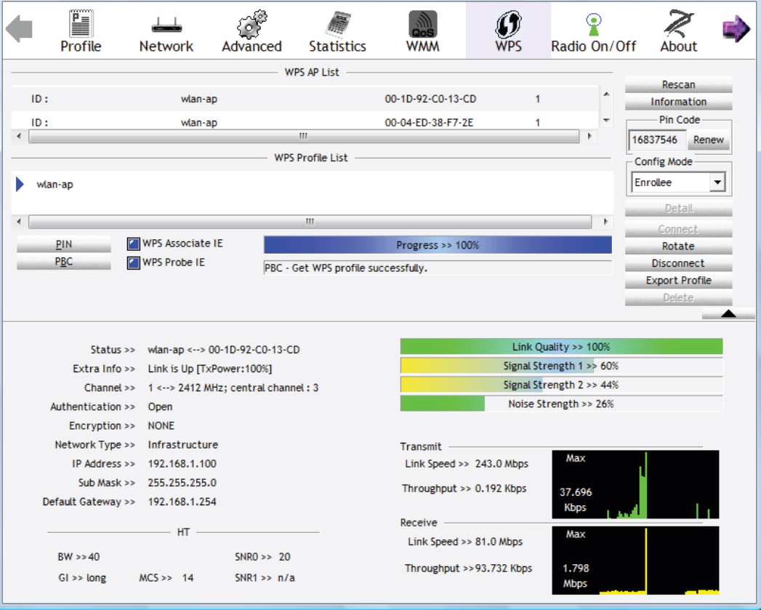Click the Rescan button
Screen dimensions: 761x610
(678, 85)
